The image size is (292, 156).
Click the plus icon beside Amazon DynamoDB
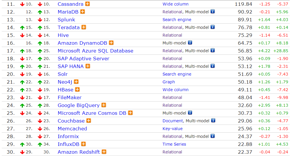[x=111, y=43]
